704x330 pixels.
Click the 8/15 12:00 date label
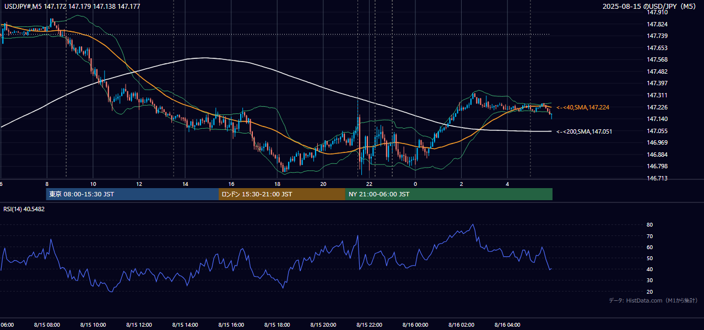click(139, 324)
